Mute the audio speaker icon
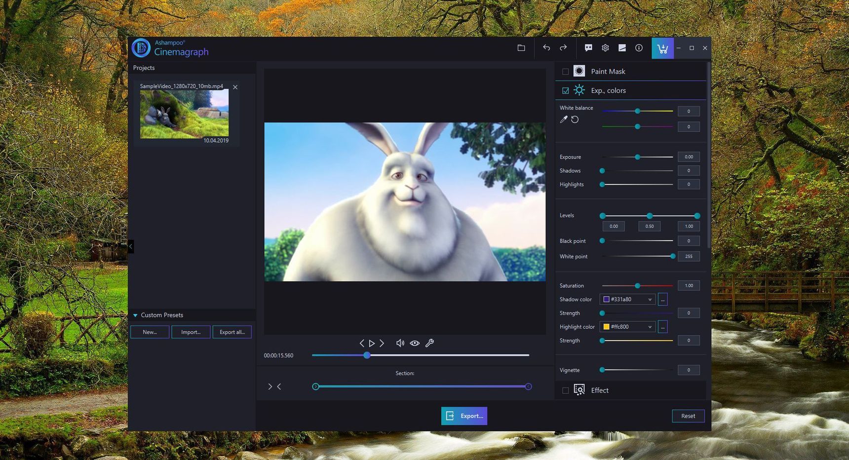The width and height of the screenshot is (849, 460). 400,343
